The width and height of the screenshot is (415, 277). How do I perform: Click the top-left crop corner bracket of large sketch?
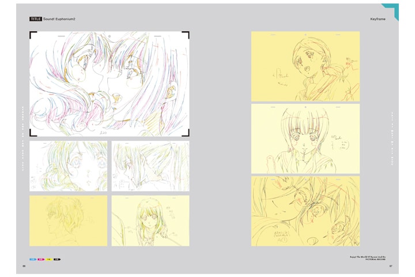click(32, 34)
